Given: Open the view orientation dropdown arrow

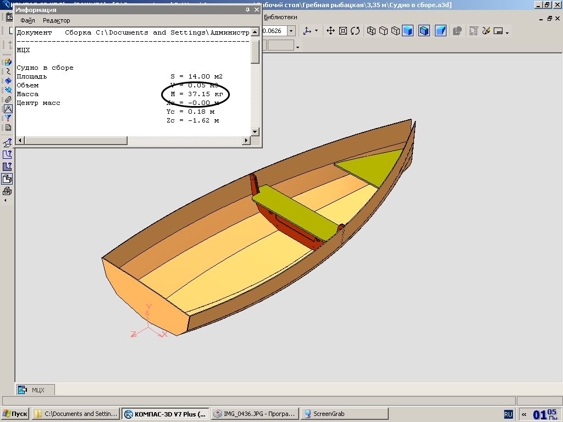Looking at the screenshot, I should click(x=316, y=31).
